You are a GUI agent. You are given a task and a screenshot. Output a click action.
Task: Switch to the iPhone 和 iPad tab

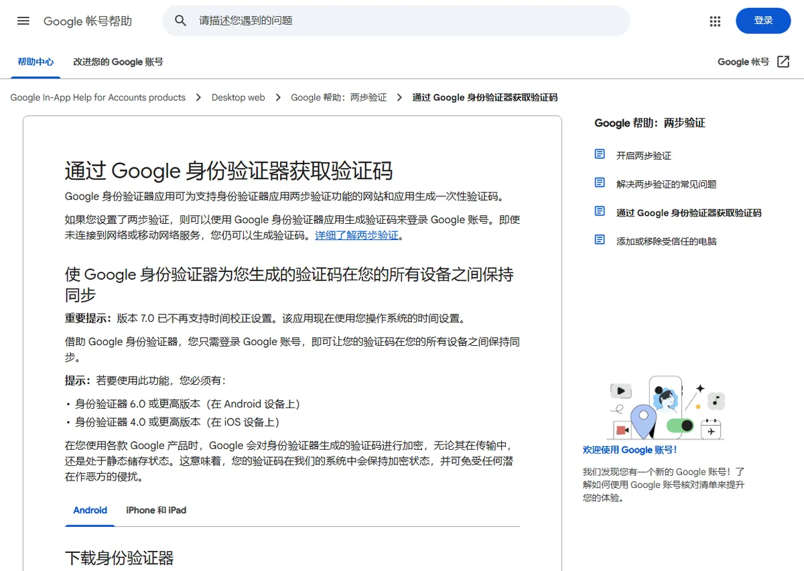(x=156, y=510)
